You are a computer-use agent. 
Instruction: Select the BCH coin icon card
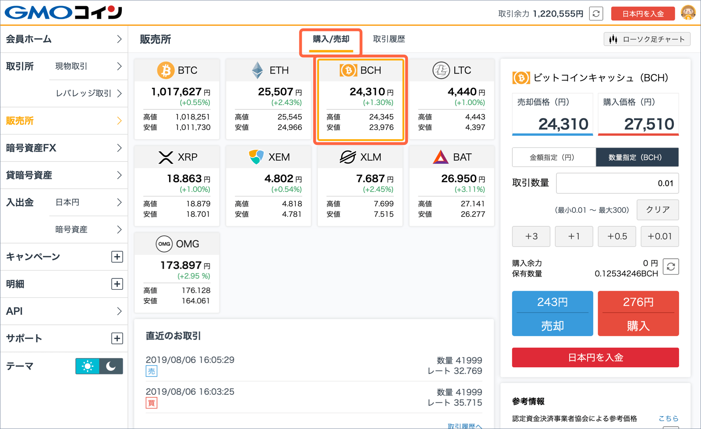[x=348, y=70]
